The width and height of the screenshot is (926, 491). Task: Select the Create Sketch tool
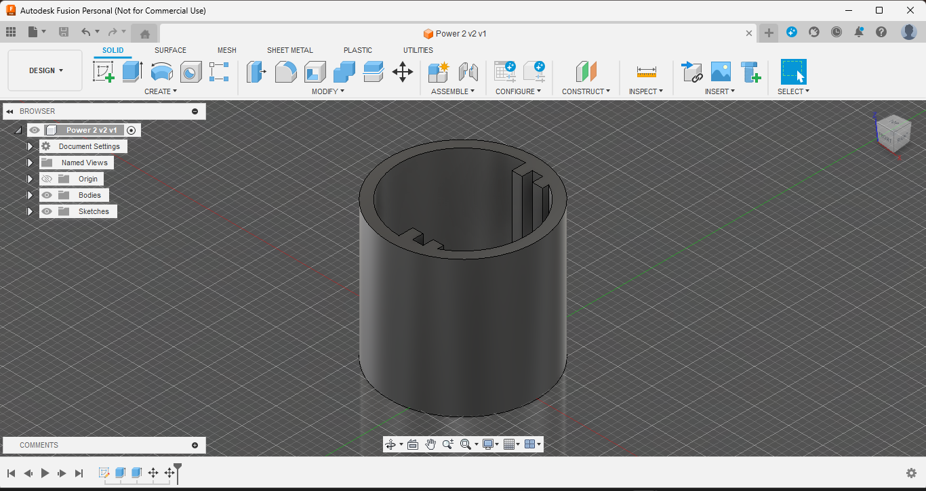[x=104, y=71]
